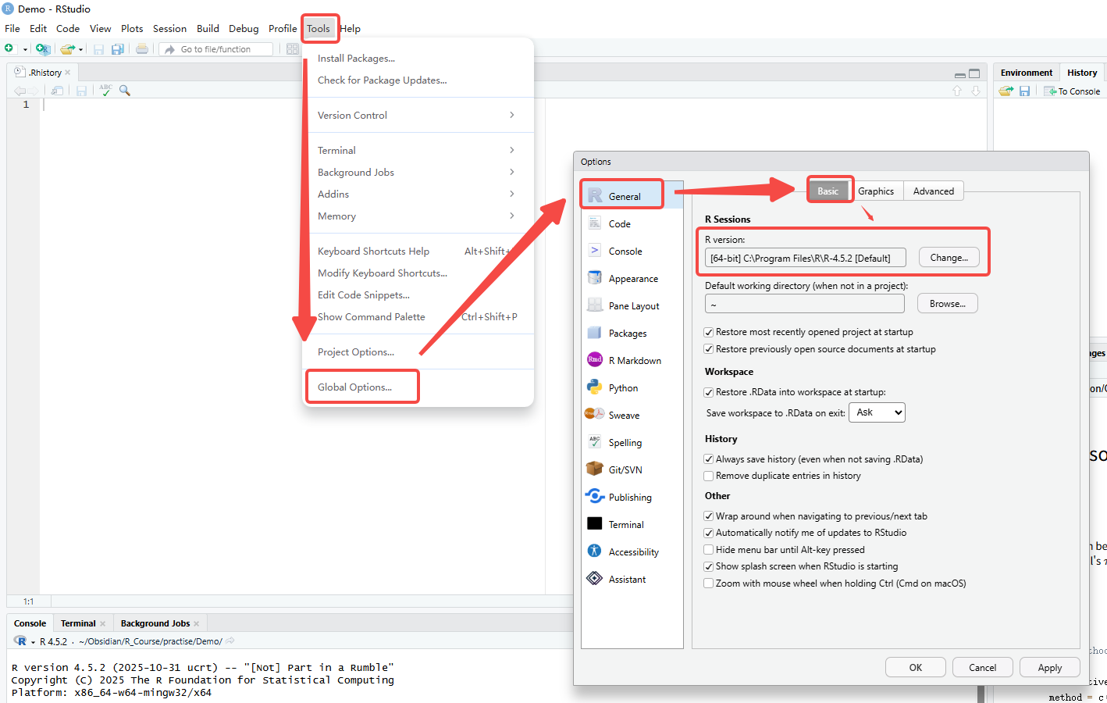Toggle Show splash screen when RStudio starting
This screenshot has height=703, width=1107.
(709, 566)
